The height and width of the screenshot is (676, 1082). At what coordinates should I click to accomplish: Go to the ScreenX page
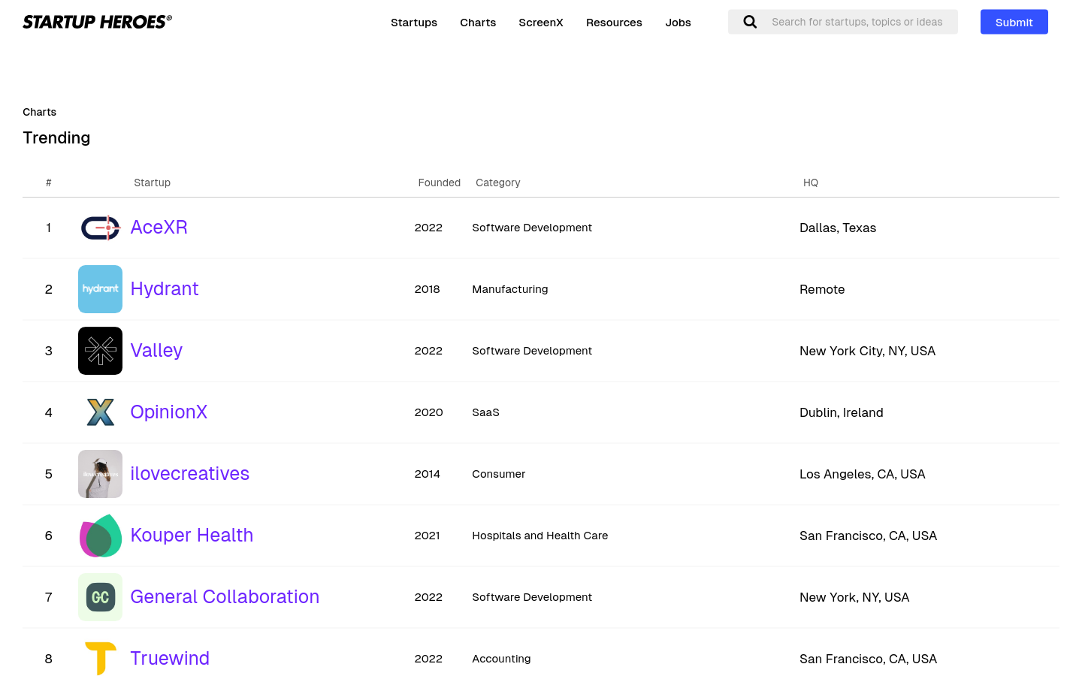[541, 23]
